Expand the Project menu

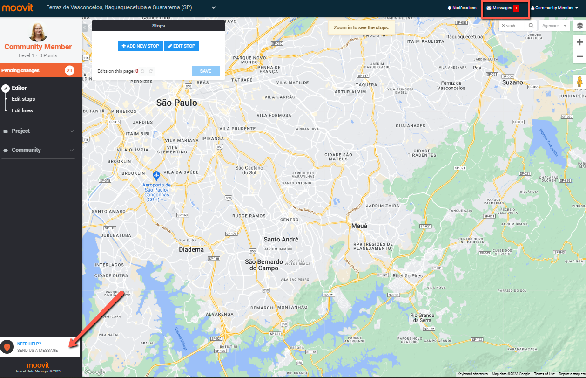tap(38, 131)
